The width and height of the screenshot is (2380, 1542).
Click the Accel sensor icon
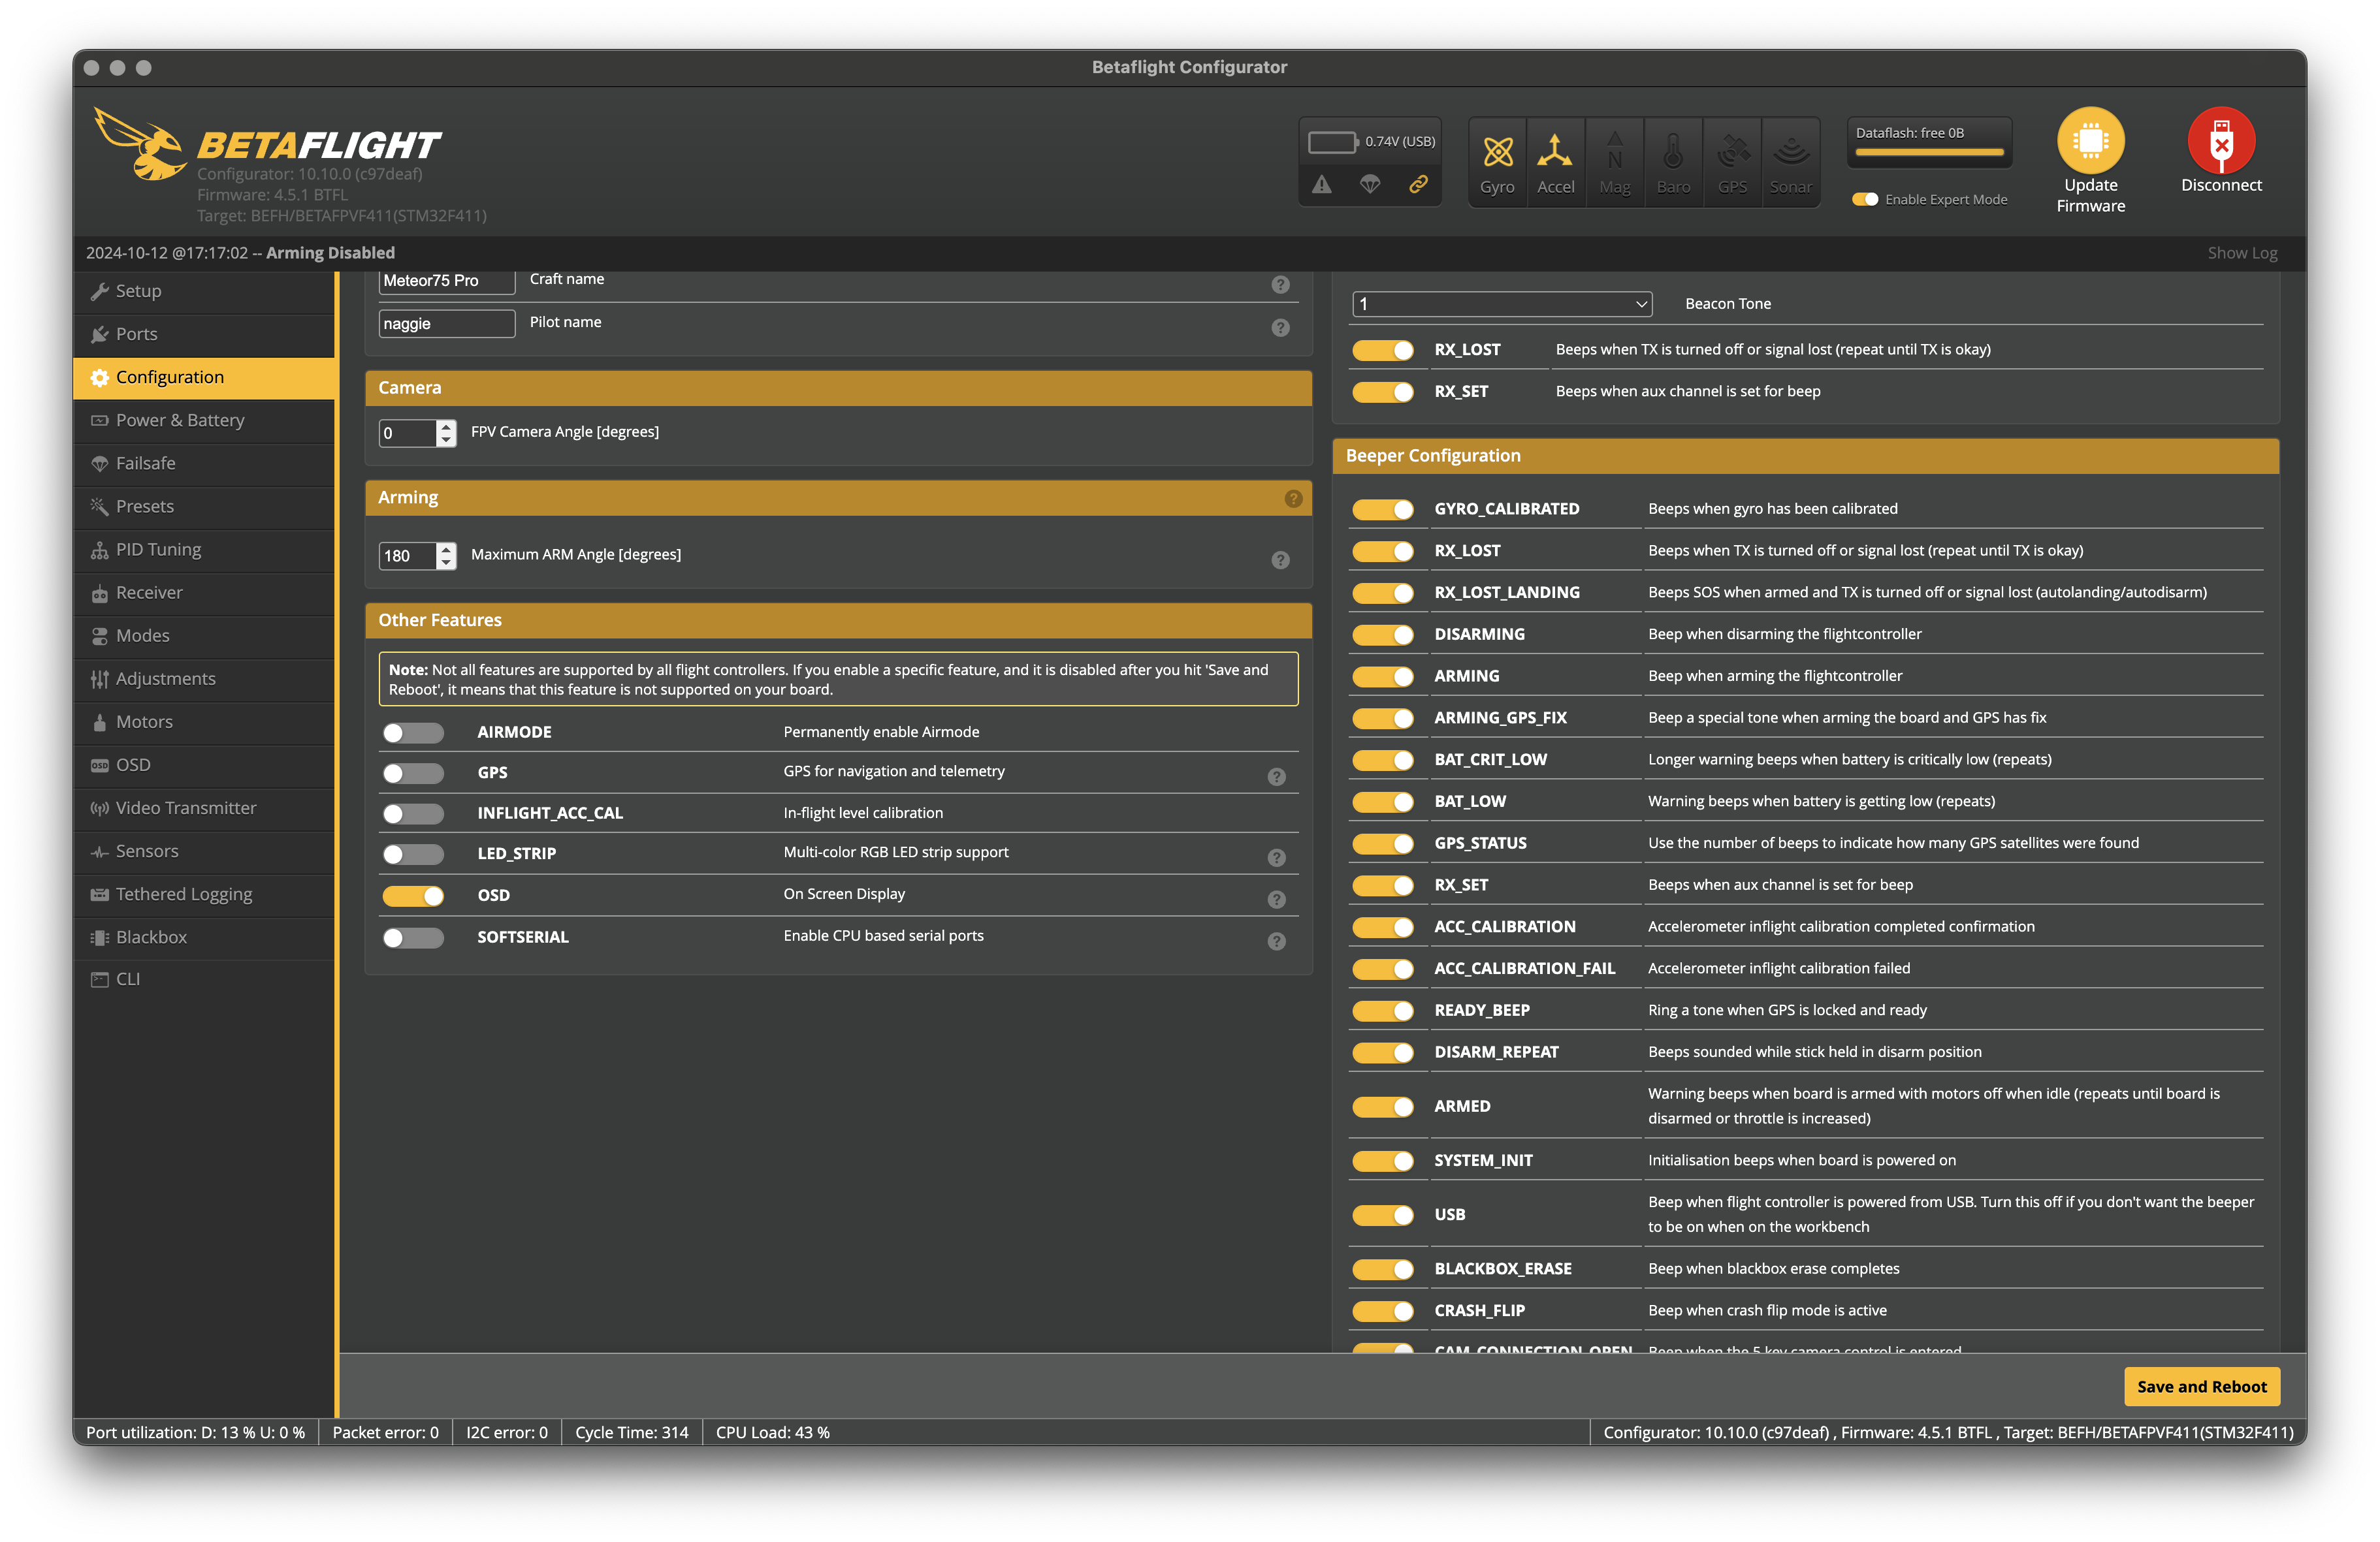point(1555,151)
